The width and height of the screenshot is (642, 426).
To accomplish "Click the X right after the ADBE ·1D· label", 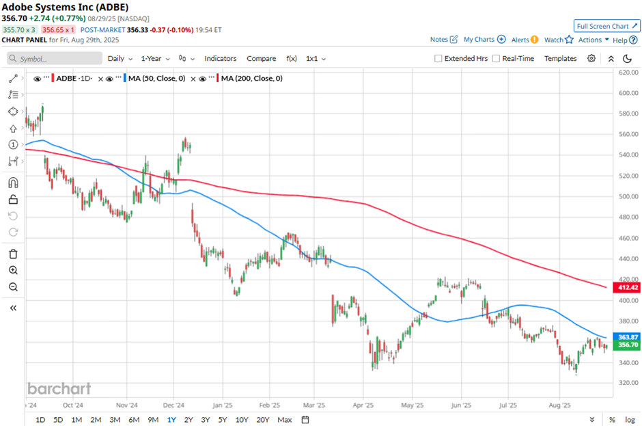I will (100, 79).
